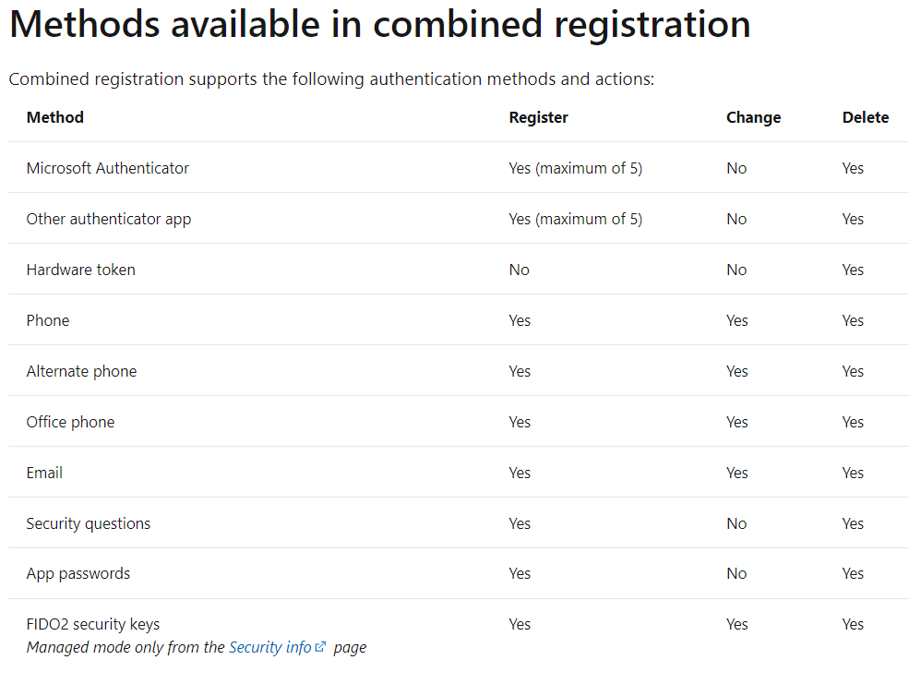
Task: Select the Email method name
Action: [x=44, y=473]
